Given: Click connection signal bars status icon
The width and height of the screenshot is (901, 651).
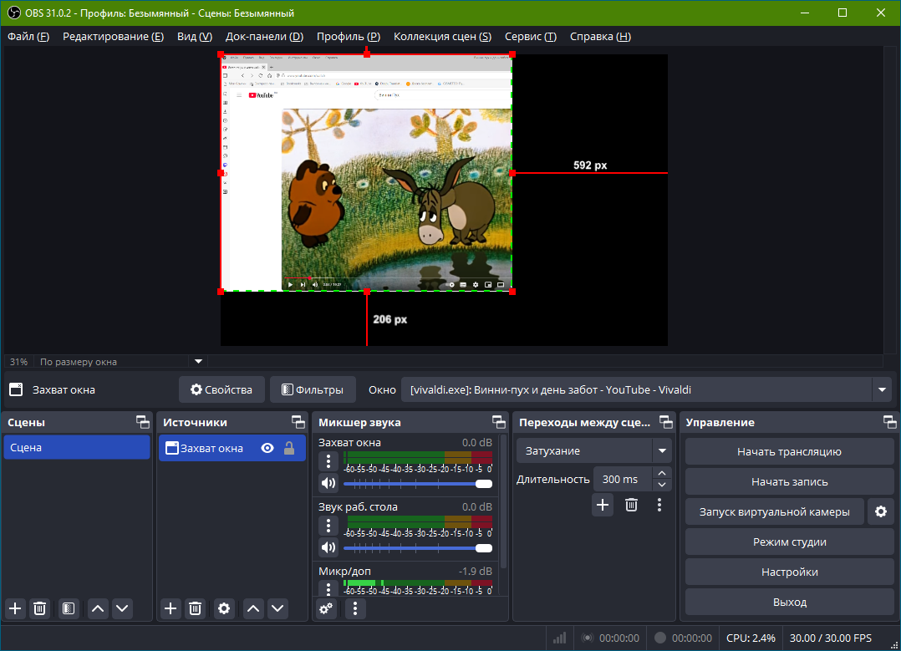Looking at the screenshot, I should 559,638.
